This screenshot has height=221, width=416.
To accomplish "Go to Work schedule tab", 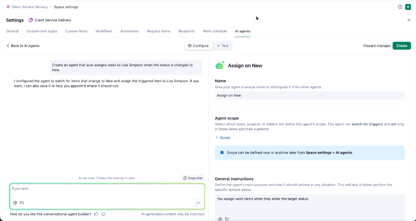I will click(215, 31).
